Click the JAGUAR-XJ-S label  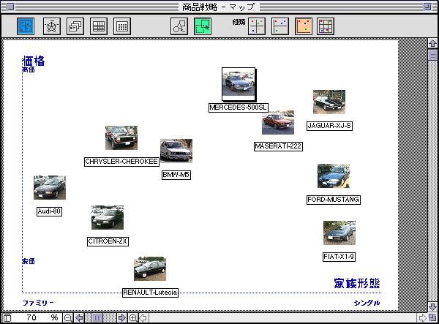click(x=329, y=126)
